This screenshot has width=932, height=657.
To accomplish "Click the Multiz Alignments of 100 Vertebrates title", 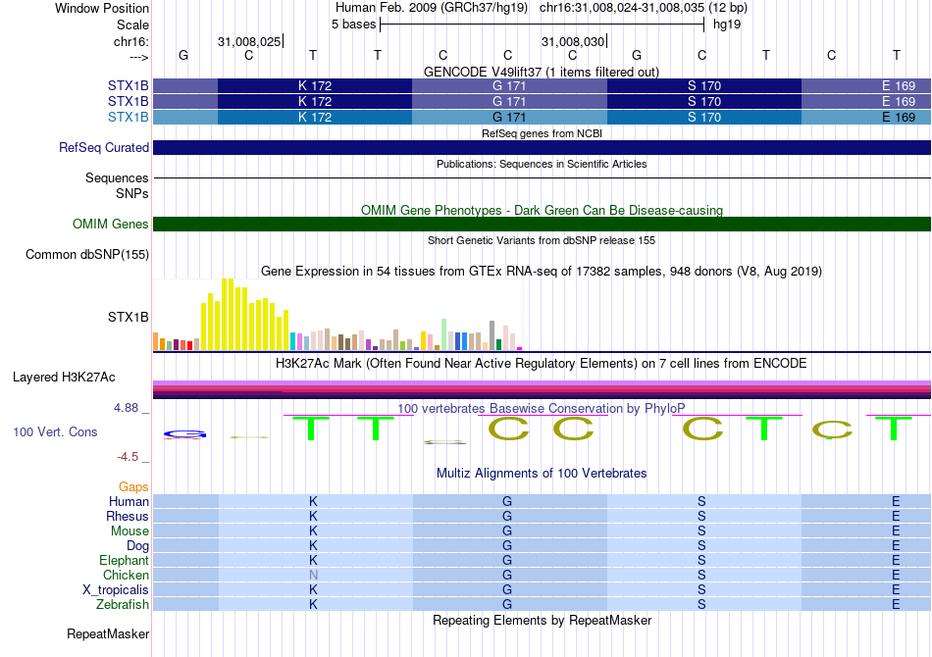I will pyautogui.click(x=542, y=474).
